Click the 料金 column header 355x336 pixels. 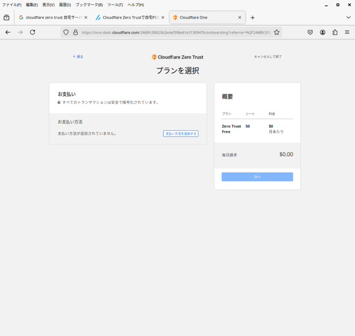272,114
